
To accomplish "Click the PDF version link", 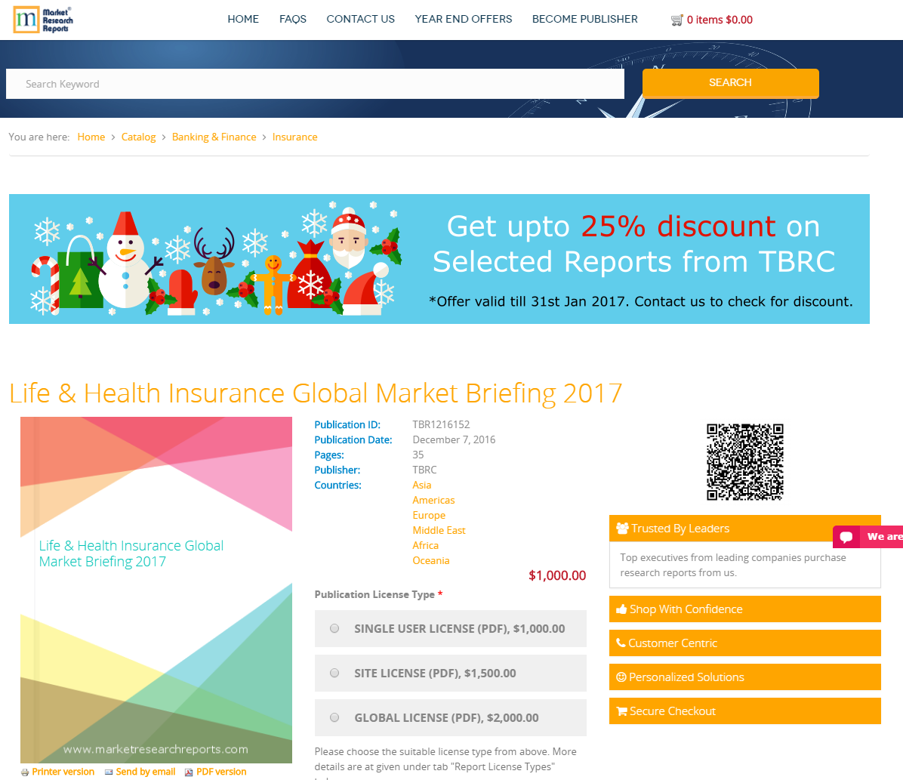I will (x=221, y=772).
